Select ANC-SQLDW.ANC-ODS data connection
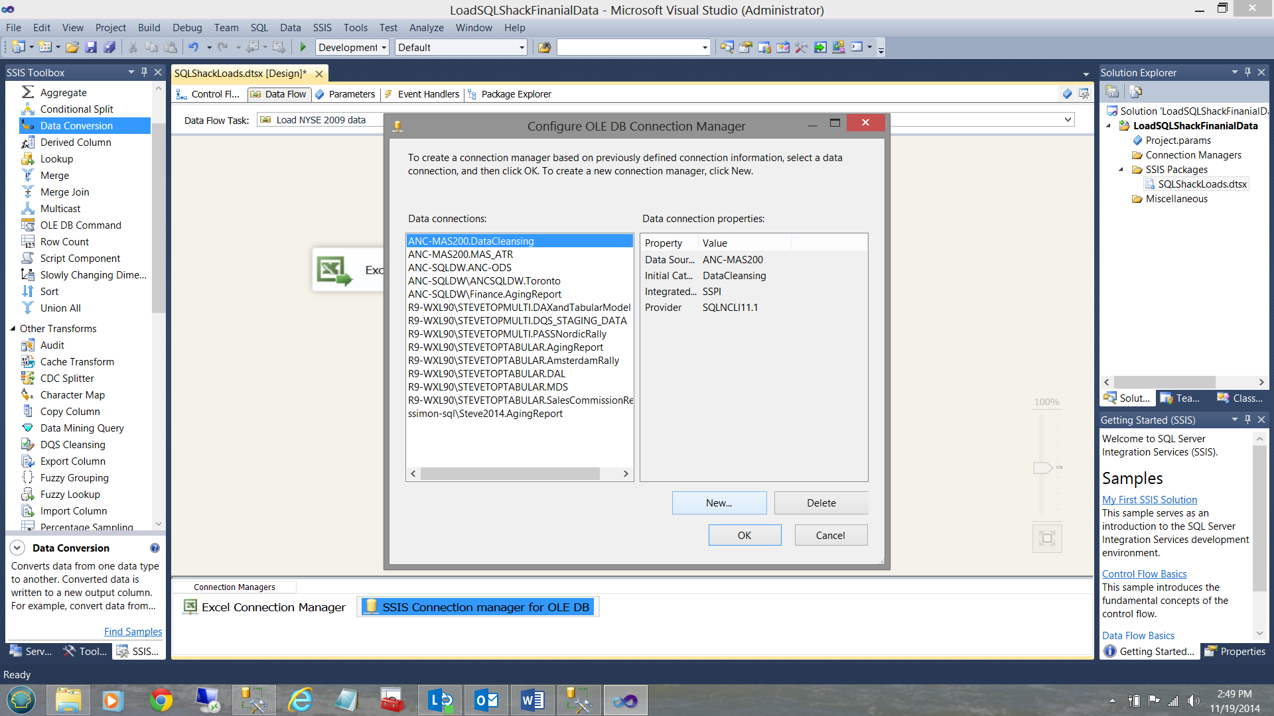This screenshot has width=1274, height=716. [459, 268]
